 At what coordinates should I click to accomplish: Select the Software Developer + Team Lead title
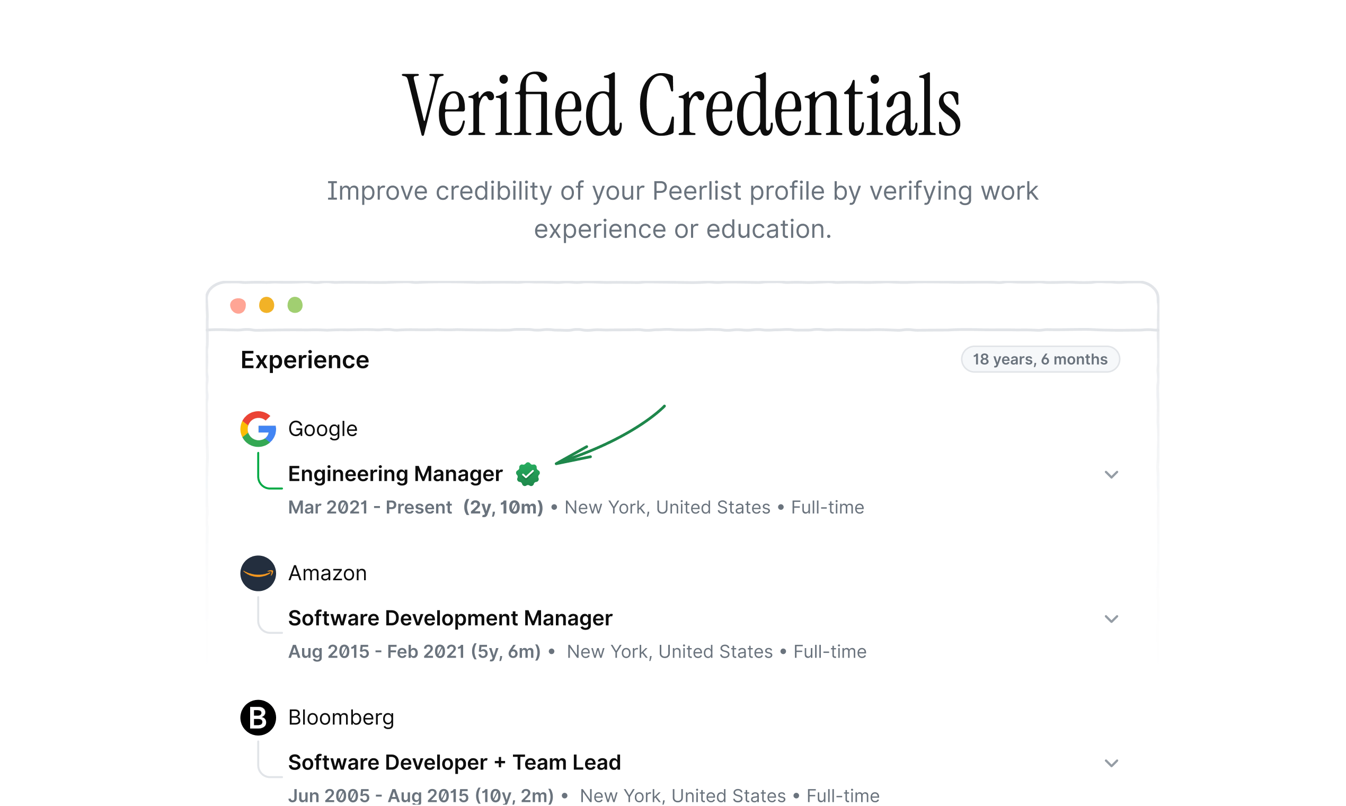coord(455,763)
